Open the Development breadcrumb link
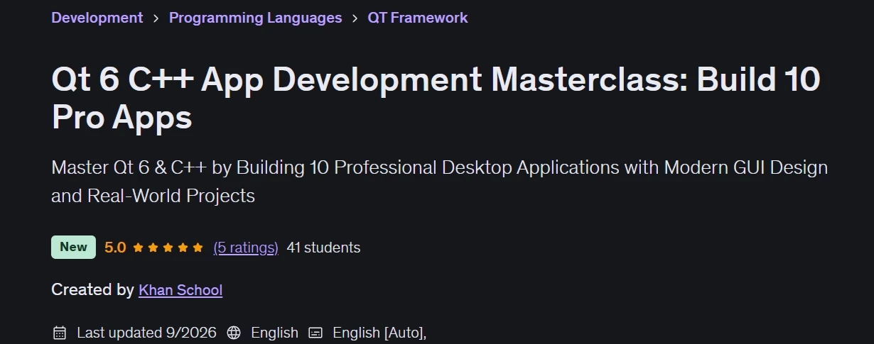 [97, 18]
